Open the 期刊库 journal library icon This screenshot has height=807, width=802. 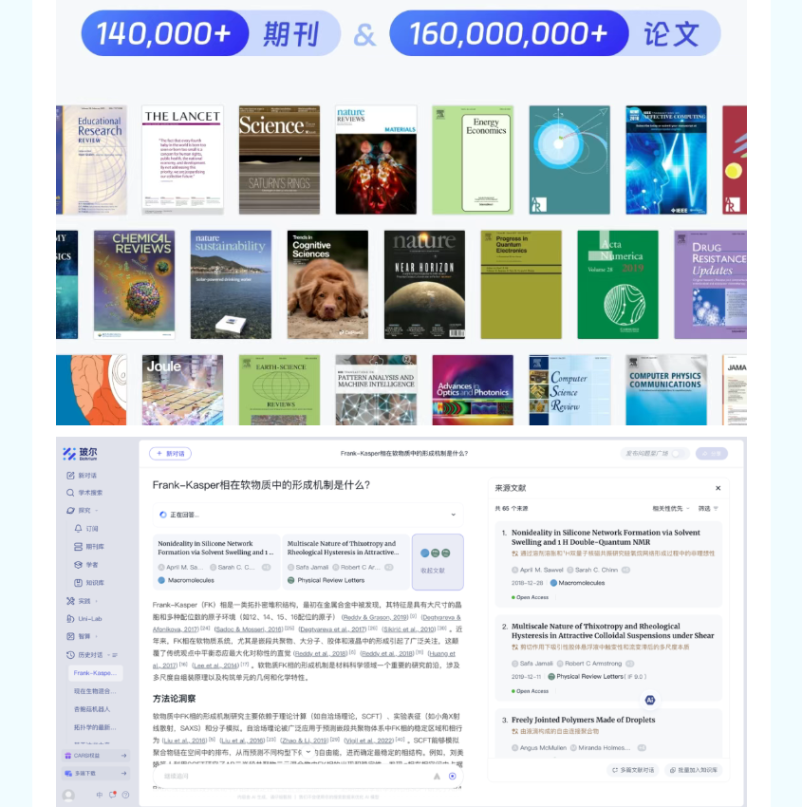(78, 546)
